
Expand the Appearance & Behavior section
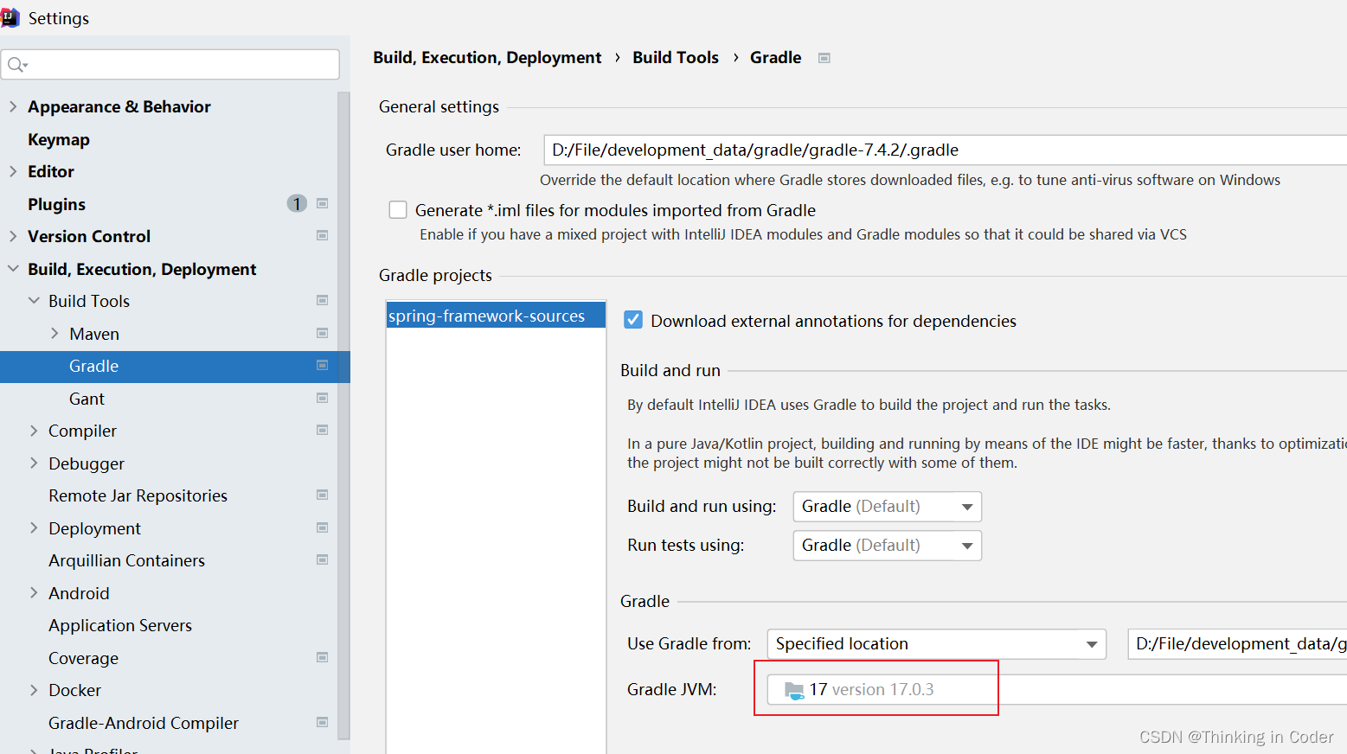point(13,106)
